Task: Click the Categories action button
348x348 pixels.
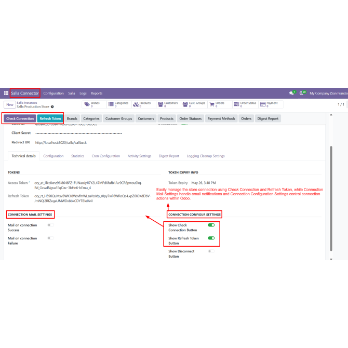Action: [91, 118]
